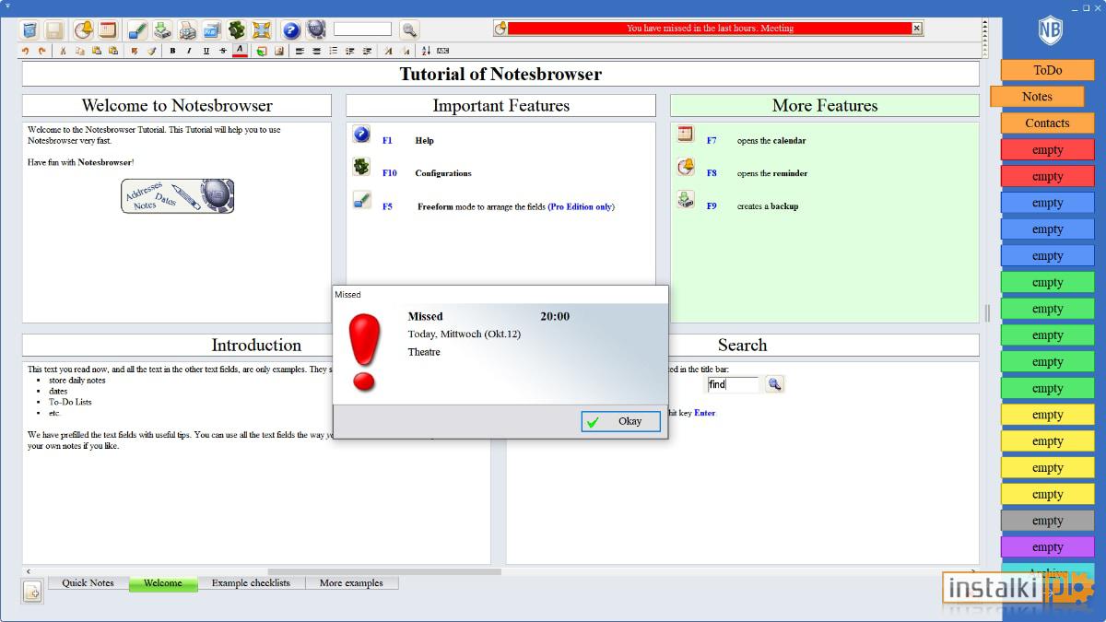Viewport: 1106px width, 622px height.
Task: Center align the text
Action: click(316, 51)
